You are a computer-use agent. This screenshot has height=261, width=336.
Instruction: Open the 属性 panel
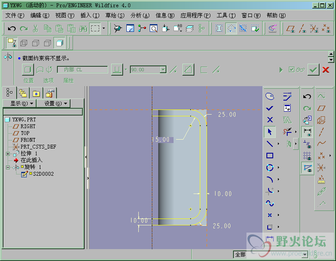pos(69,81)
